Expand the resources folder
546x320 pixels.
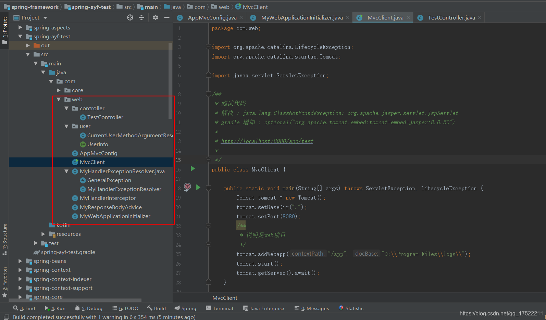tap(43, 234)
